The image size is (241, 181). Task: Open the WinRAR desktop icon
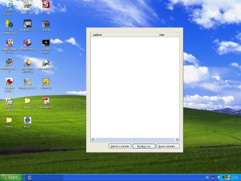coord(46,24)
